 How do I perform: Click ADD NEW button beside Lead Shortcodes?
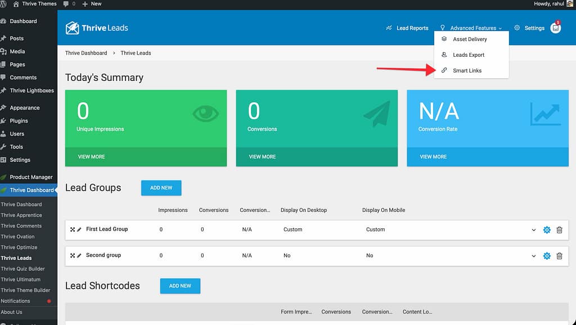(x=180, y=286)
